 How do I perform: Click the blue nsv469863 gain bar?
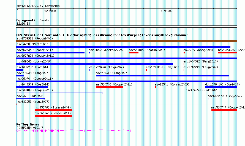coord(95,64)
